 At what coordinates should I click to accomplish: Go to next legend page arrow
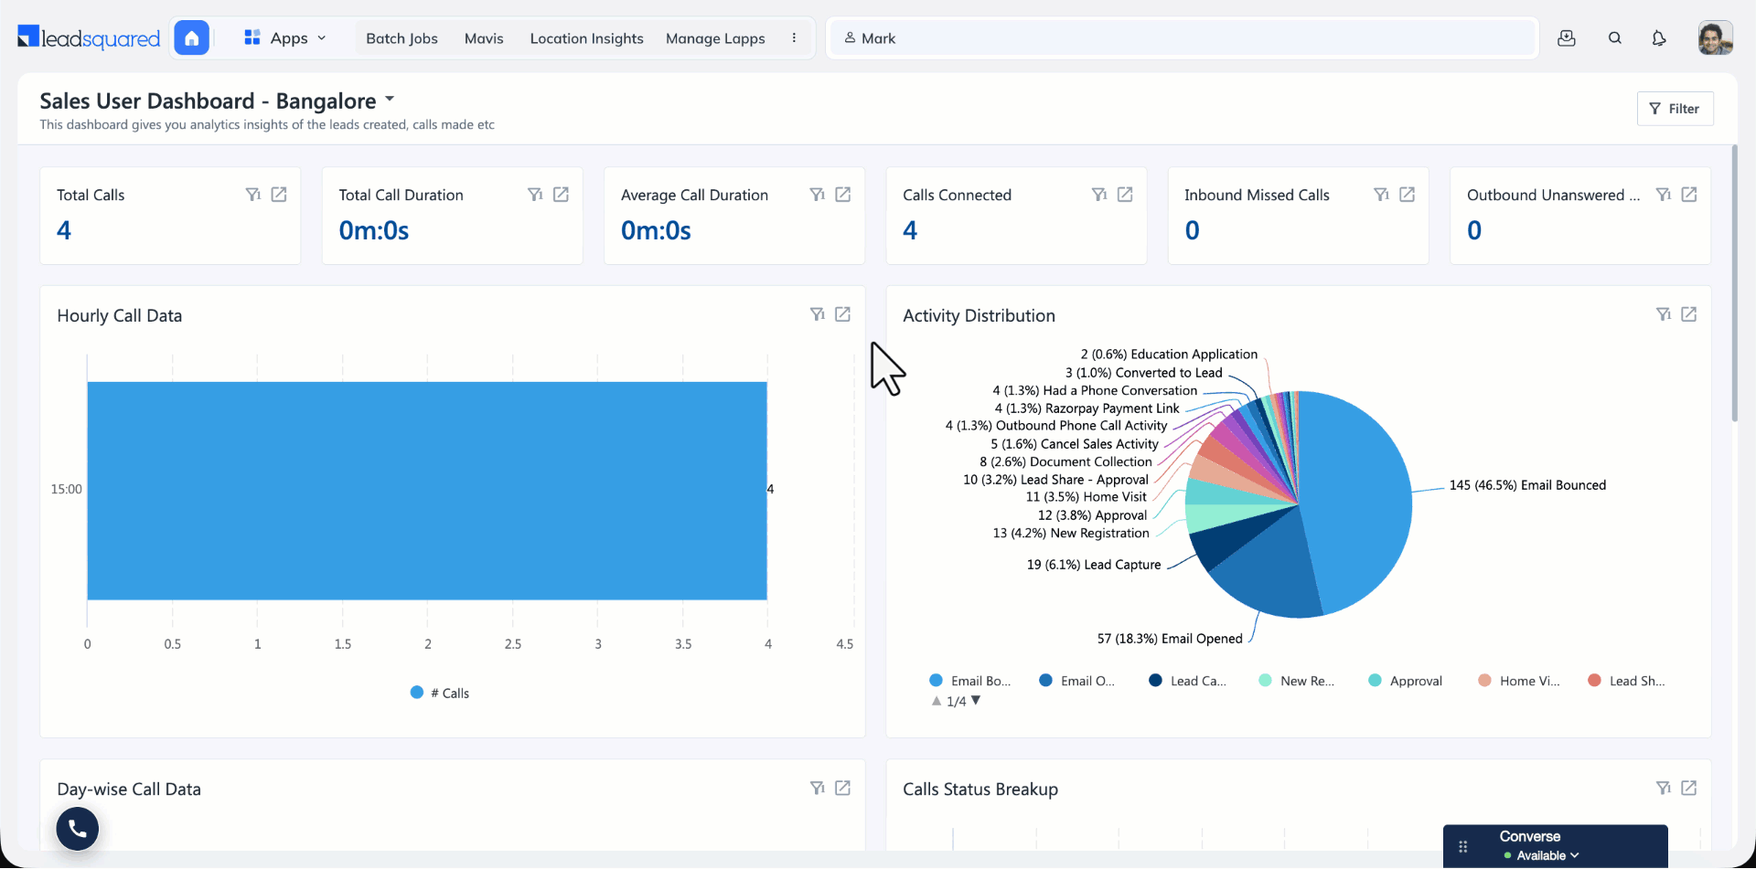click(976, 701)
